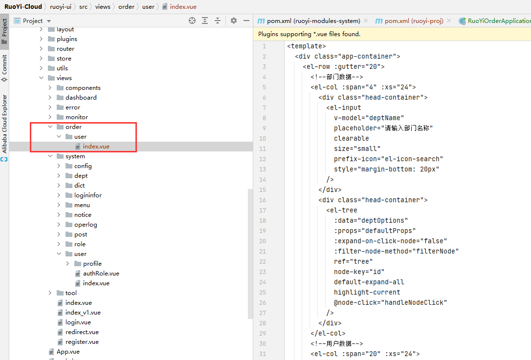Close the pom.xml (ruoyi-modules-system) tab
Image resolution: width=531 pixels, height=360 pixels.
pos(366,21)
